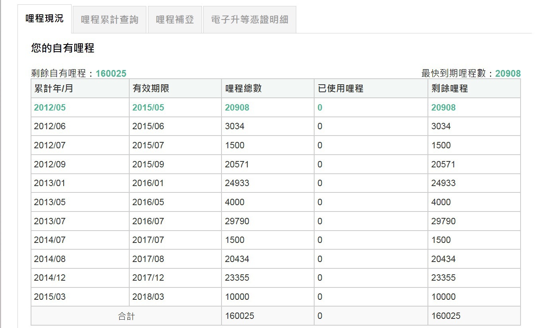Click the 剩餘哩程 column header

coord(449,89)
